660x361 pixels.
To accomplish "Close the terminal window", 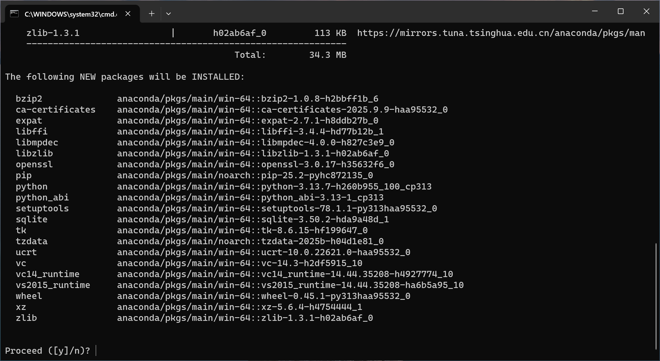I will click(646, 11).
